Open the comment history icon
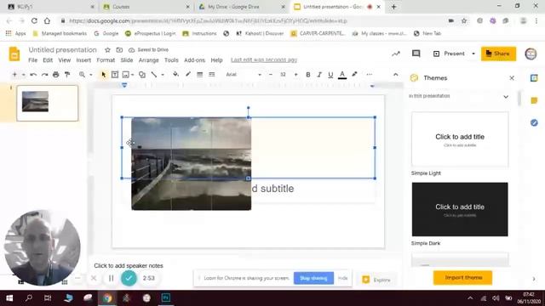545x306 pixels. [416, 54]
